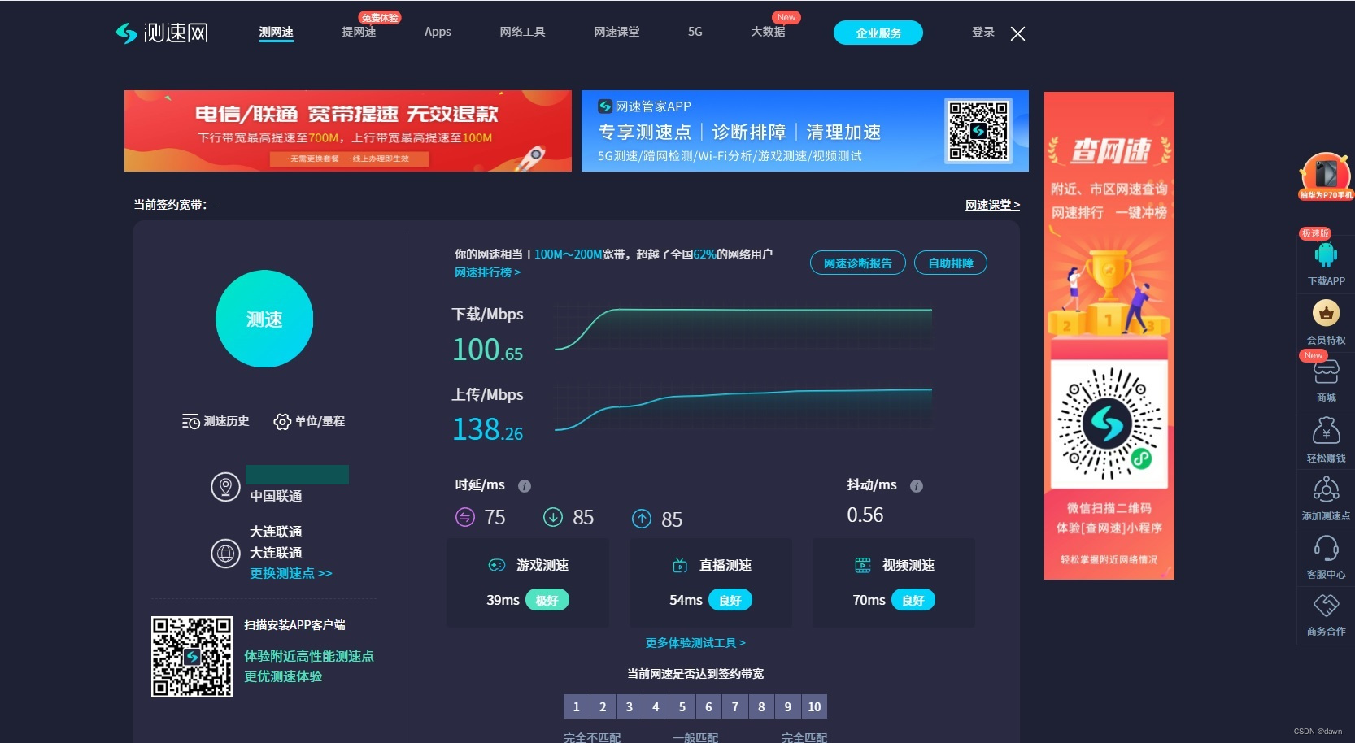Click the idle latency icon by 75
Screen dimensions: 1355x743
[465, 517]
